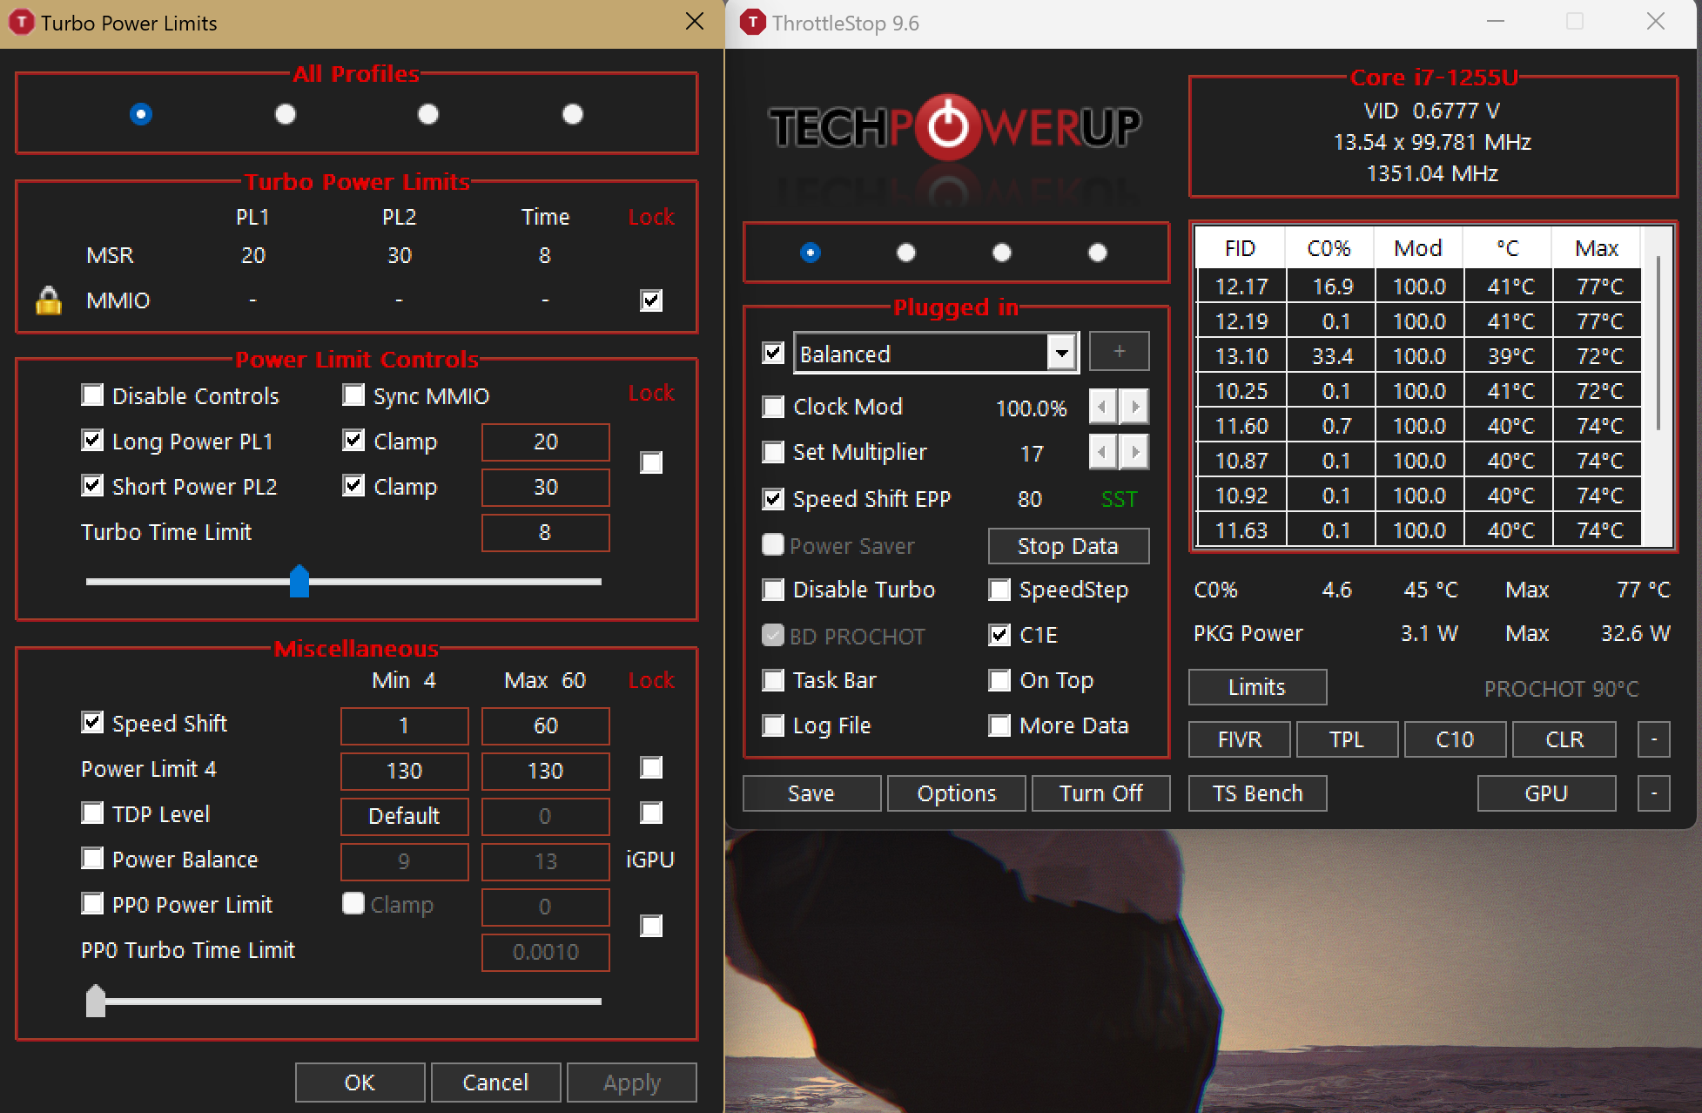Screen dimensions: 1702x1113
Task: Select the first profile in Turbo Power Limits
Action: click(x=141, y=114)
